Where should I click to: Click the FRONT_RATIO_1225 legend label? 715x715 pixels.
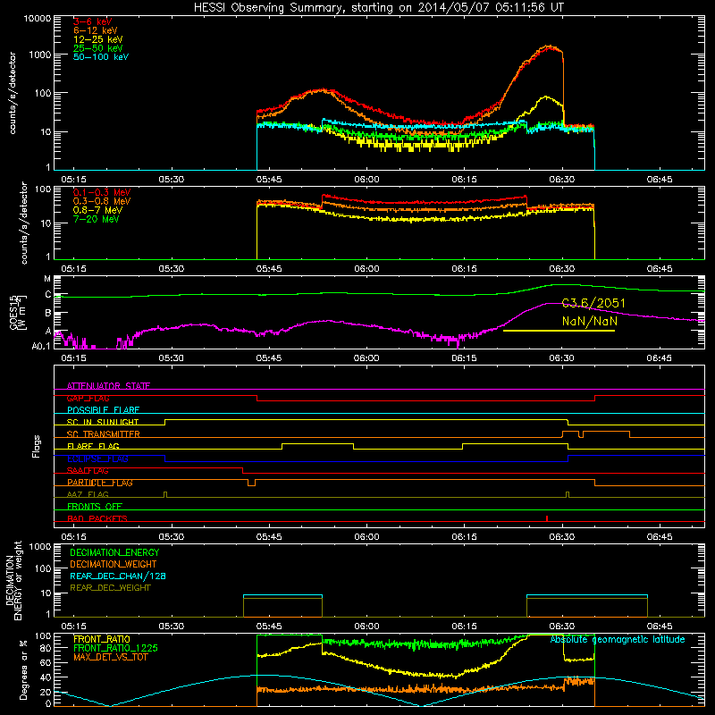[115, 649]
